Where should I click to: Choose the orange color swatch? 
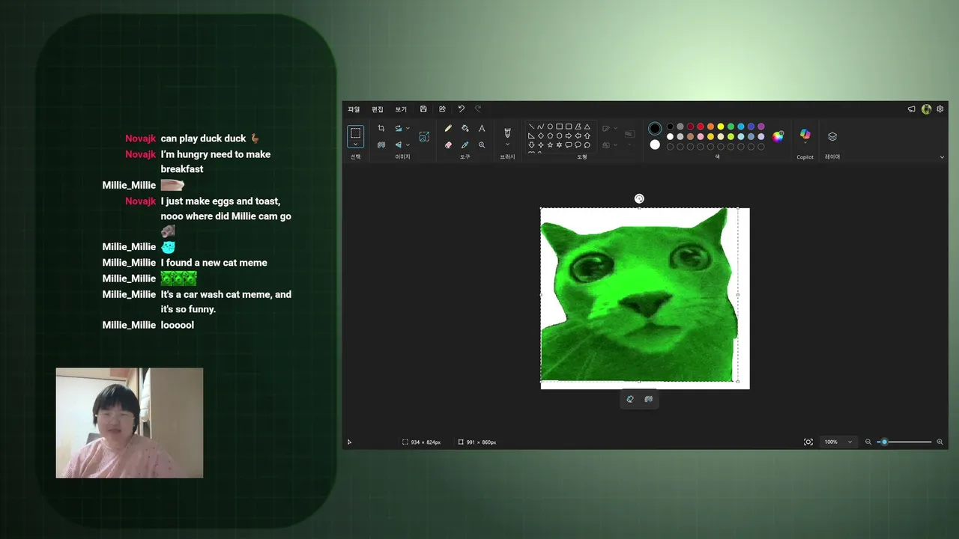click(x=710, y=127)
